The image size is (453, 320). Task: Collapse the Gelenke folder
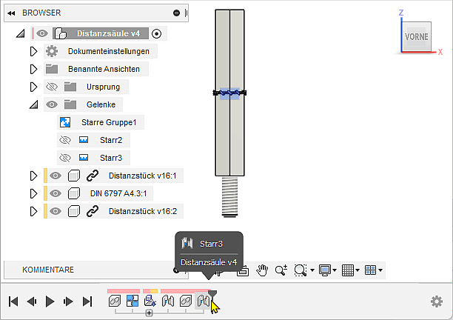[x=33, y=104]
